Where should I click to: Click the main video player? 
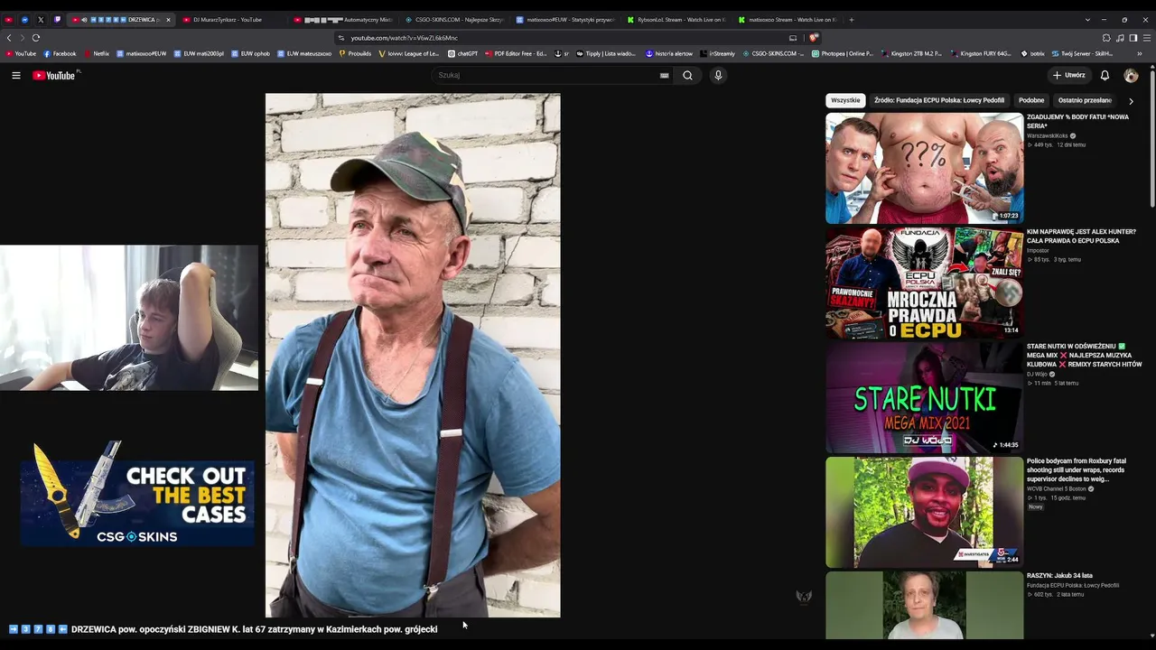pos(413,356)
